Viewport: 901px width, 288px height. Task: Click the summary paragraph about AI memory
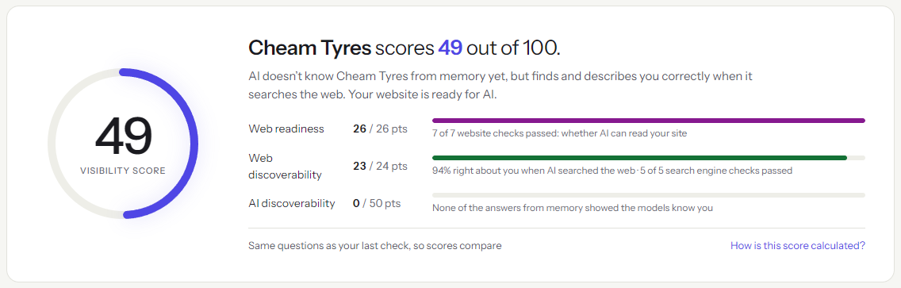[x=500, y=86]
